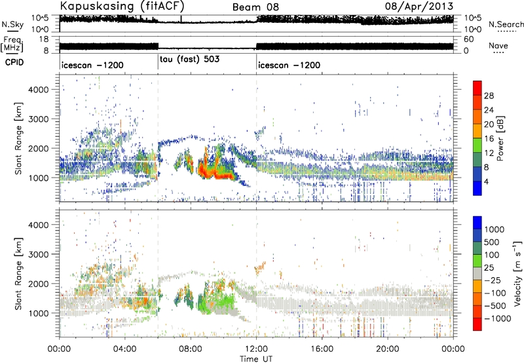The image size is (524, 363).
Task: Select the N.Sky legend label
Action: click(12, 24)
